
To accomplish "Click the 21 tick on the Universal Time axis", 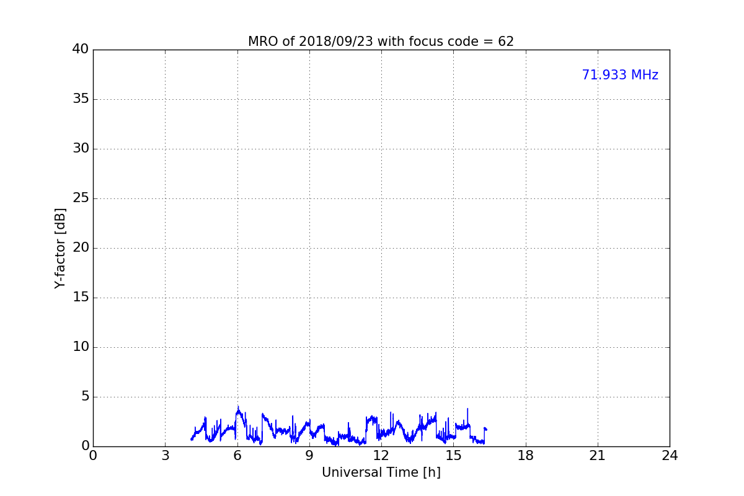I will pyautogui.click(x=598, y=456).
